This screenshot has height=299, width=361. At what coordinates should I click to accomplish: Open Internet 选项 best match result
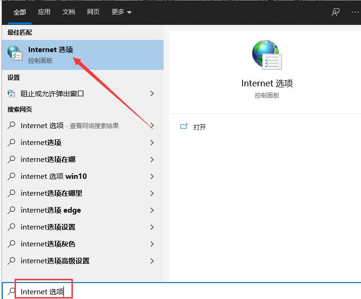pyautogui.click(x=83, y=55)
